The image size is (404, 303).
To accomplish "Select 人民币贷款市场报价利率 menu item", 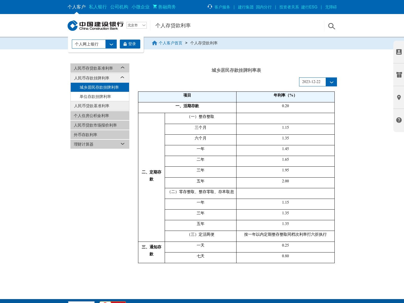I will pyautogui.click(x=100, y=125).
